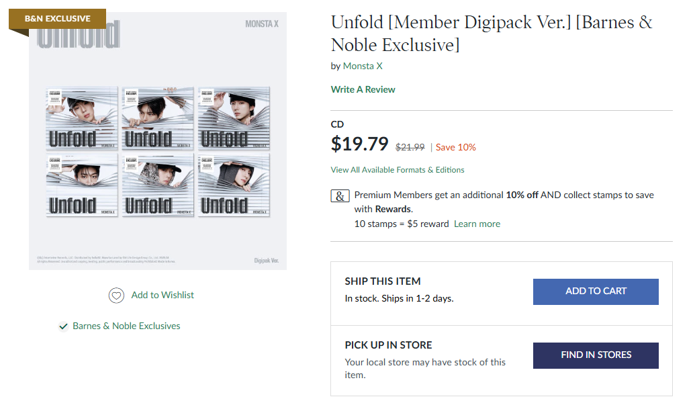Click the B&N EXCLUSIVE gold ribbon badge
Screen dimensions: 691x403
click(57, 19)
